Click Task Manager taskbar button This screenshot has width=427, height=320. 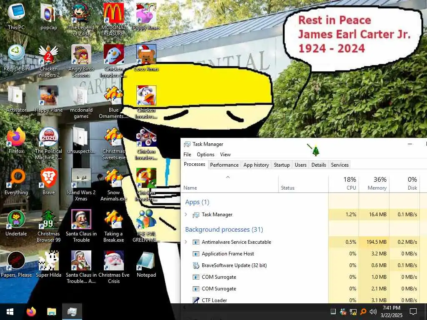[x=72, y=312]
